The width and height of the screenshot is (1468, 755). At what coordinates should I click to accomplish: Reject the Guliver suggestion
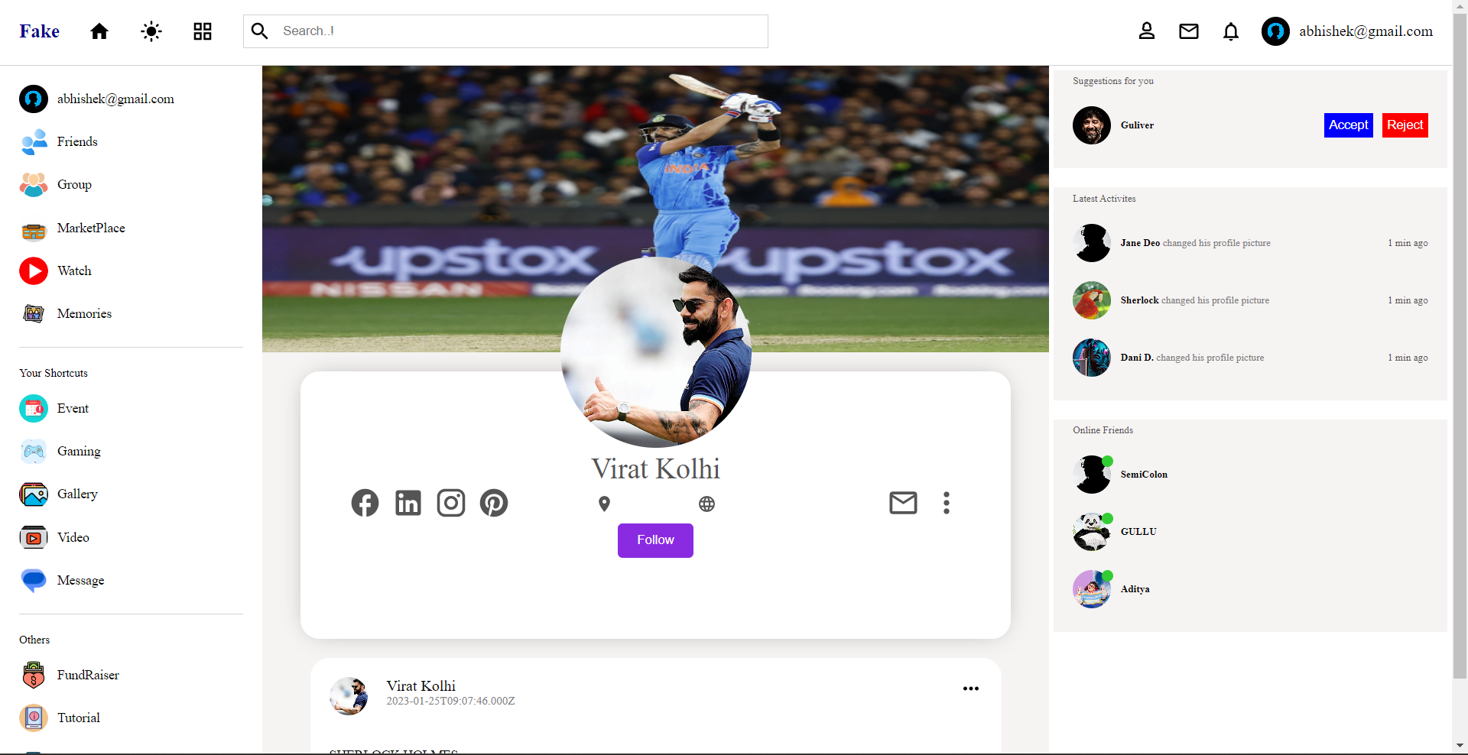click(1405, 125)
